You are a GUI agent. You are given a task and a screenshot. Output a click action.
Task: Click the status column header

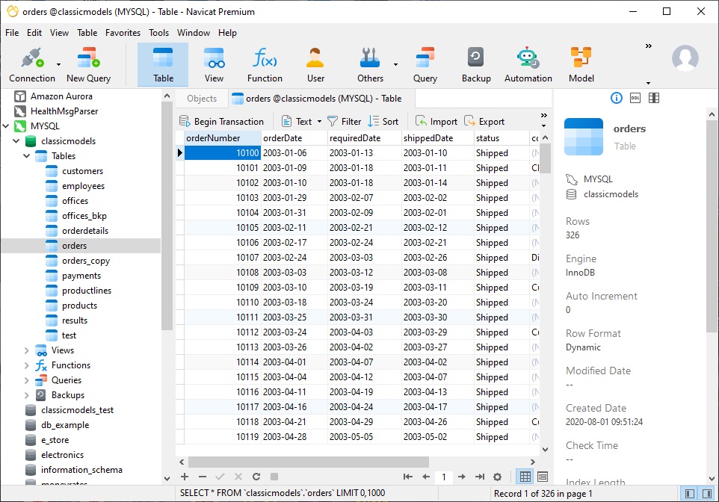pos(502,138)
